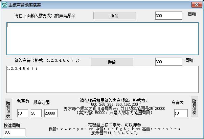This screenshot has height=139, width=204.
Task: Focus the 按键周期 field showing 150
Action: pos(15,132)
